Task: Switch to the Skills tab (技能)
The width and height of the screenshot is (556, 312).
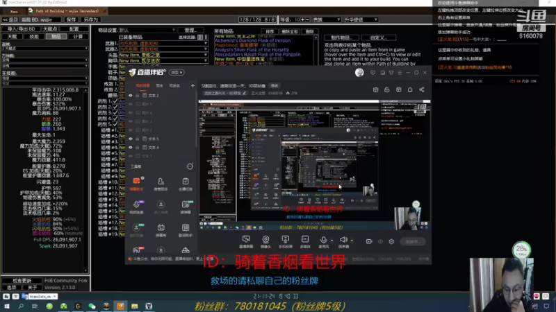Action: [34, 37]
